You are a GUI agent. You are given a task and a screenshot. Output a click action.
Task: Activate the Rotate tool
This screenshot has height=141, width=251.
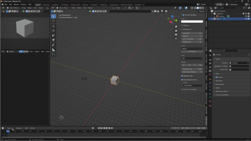[x=53, y=31]
